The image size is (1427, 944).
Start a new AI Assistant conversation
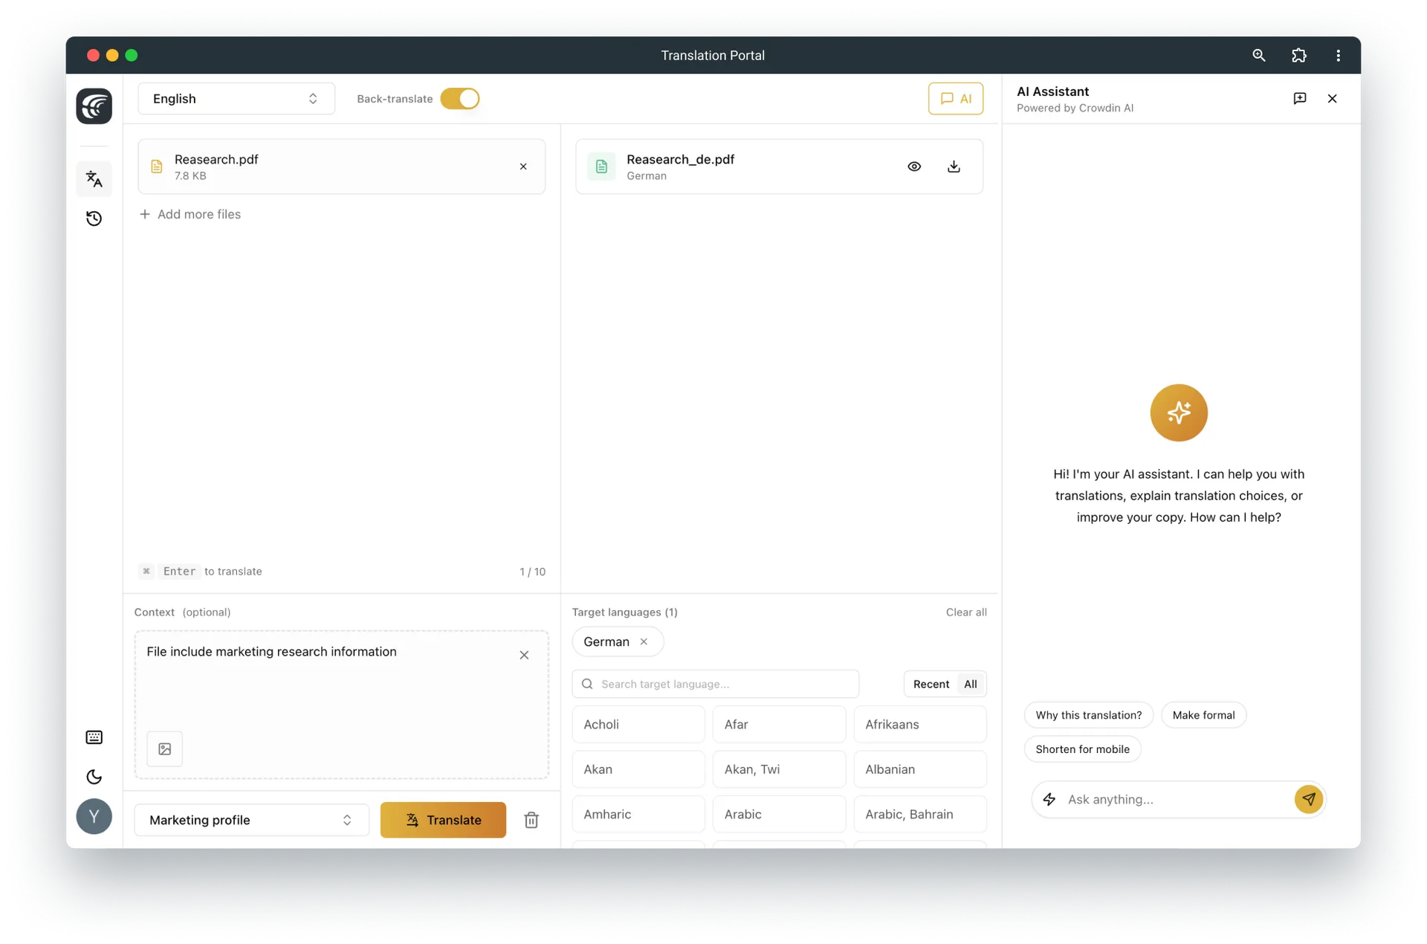1300,98
